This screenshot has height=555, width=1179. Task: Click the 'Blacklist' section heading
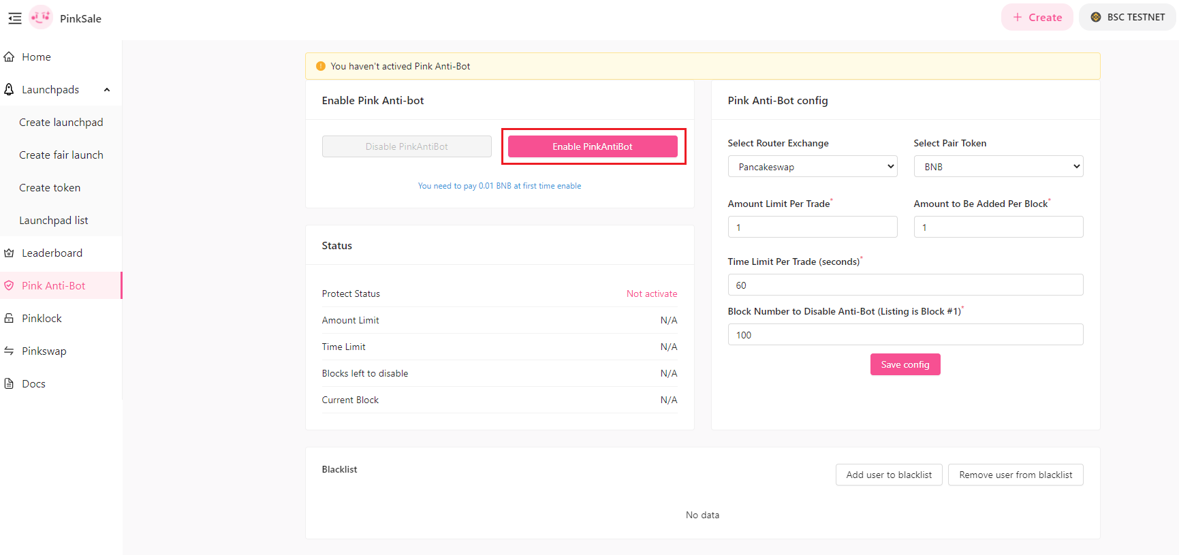click(x=339, y=469)
